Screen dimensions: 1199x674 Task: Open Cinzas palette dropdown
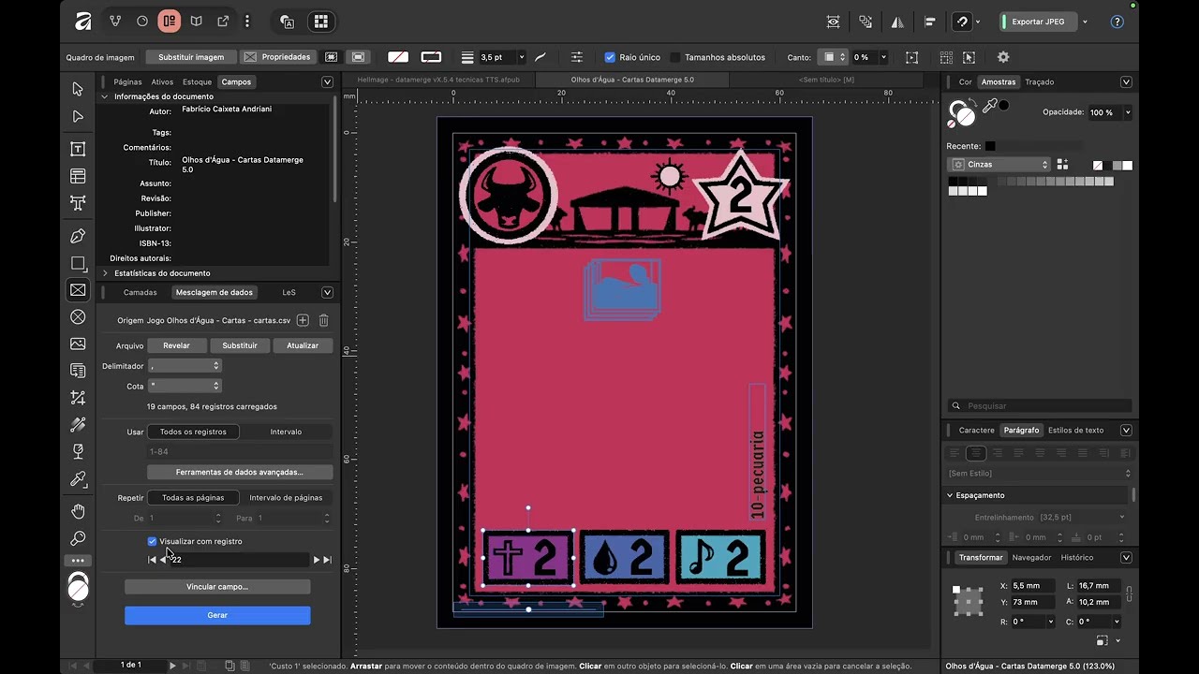coord(999,164)
